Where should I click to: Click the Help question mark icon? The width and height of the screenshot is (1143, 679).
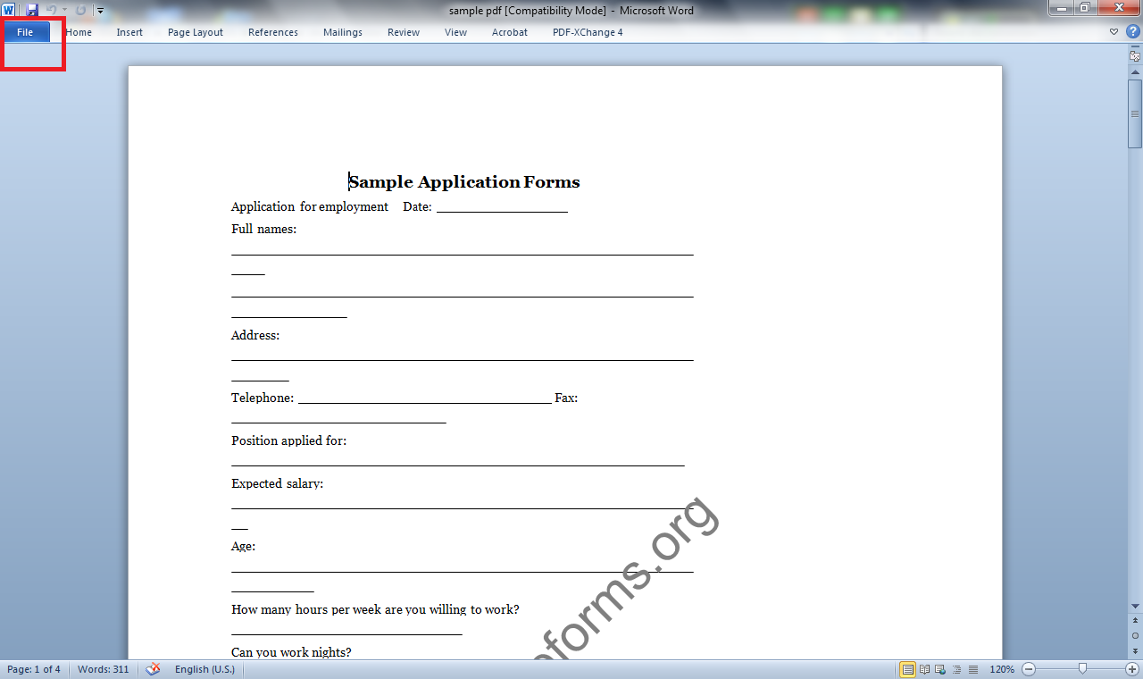pyautogui.click(x=1132, y=31)
